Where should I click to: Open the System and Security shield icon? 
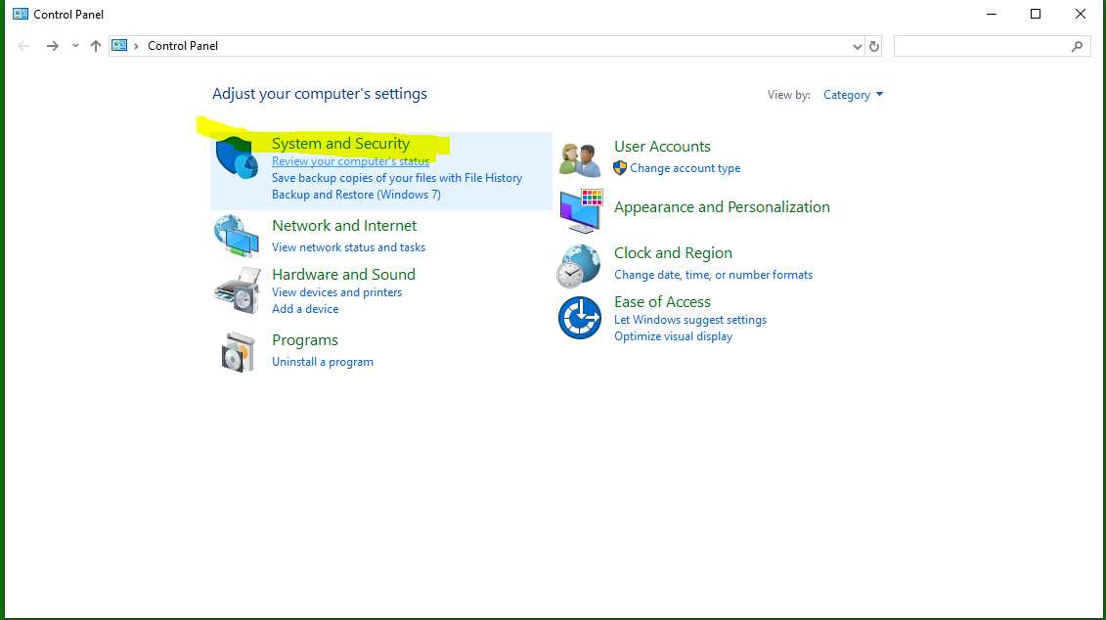click(237, 157)
